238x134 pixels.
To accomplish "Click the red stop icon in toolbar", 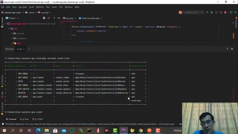I will click(x=225, y=12).
